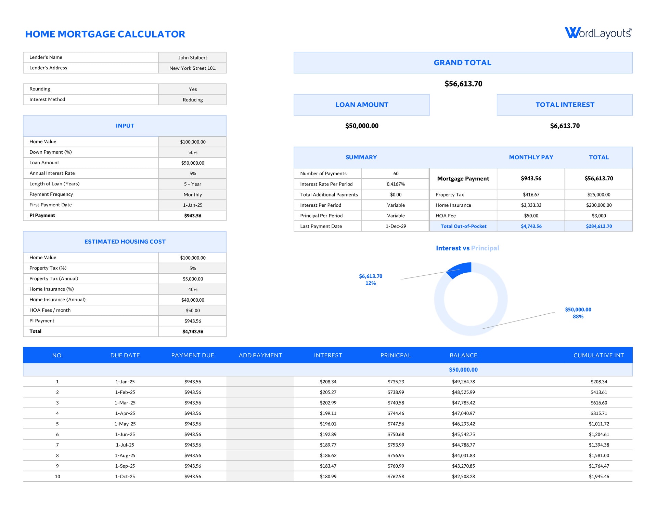Screen dimensions: 657x507
Task: Click the housing cost Total $4,743.56
Action: 192,331
